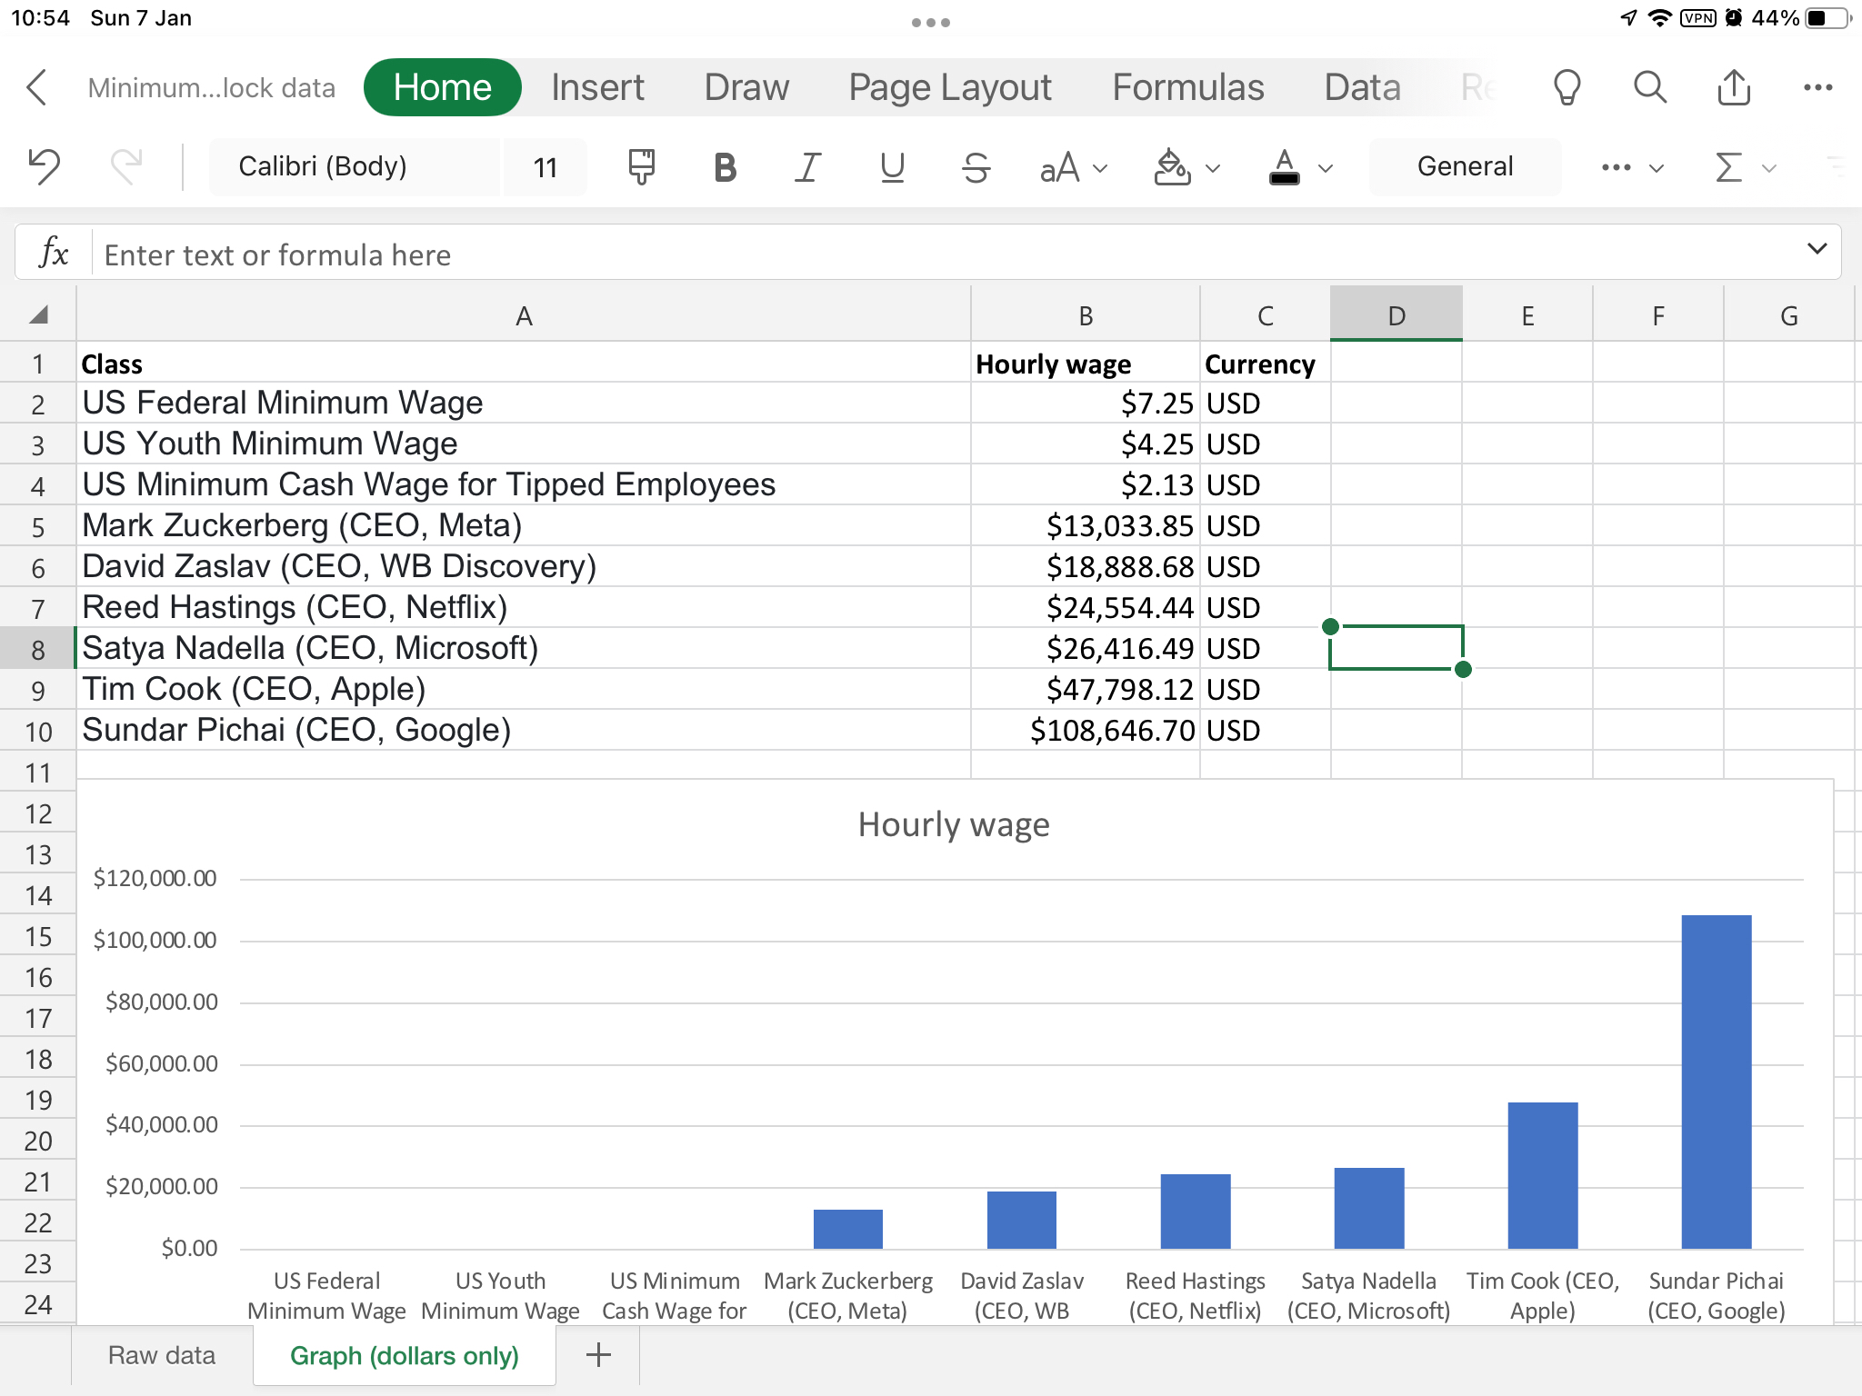Select the font size 11 box
This screenshot has height=1396, width=1862.
[x=545, y=166]
